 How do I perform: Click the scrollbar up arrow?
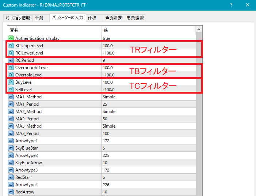[x=199, y=29]
